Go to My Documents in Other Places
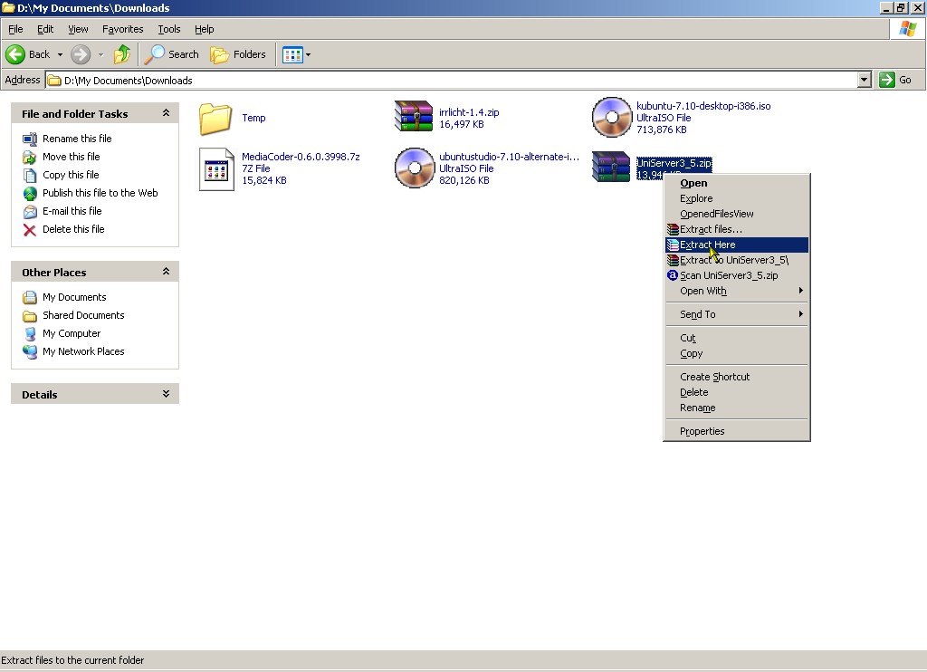 (x=74, y=297)
